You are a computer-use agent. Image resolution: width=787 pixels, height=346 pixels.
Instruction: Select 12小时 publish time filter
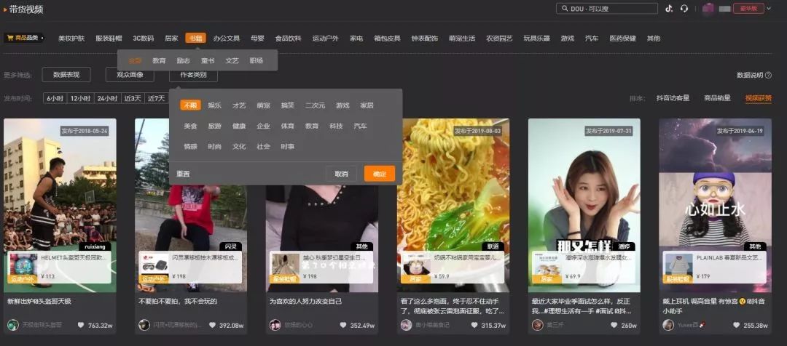click(80, 98)
